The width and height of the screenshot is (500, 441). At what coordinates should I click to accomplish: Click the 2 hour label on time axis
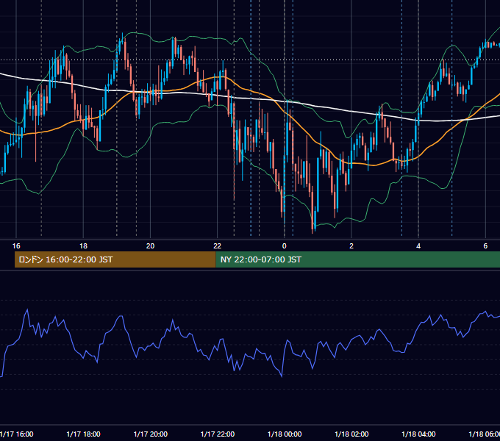point(351,246)
